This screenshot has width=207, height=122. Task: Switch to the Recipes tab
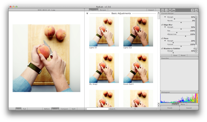(x=103, y=10)
